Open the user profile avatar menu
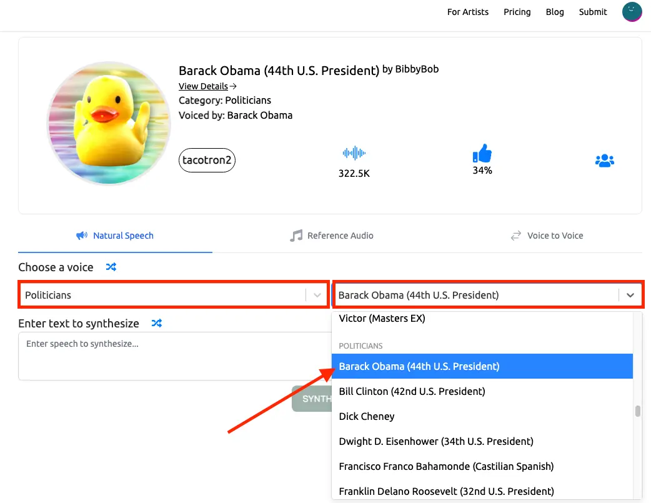The height and width of the screenshot is (503, 651). (x=632, y=12)
